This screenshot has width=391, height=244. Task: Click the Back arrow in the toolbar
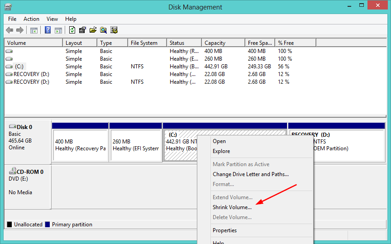coord(10,30)
